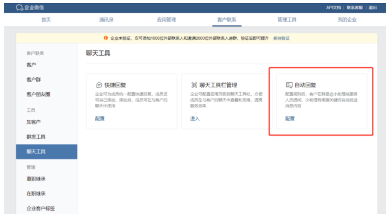This screenshot has height=221, width=390.
Task: Click the 聊天工具栏管理 card title
Action: tap(218, 85)
